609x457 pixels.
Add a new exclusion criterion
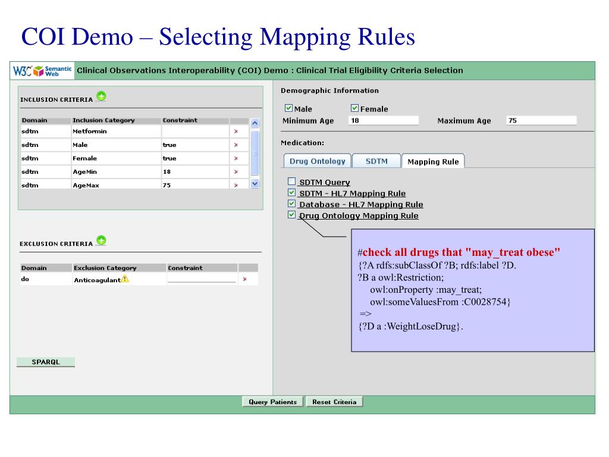[101, 240]
